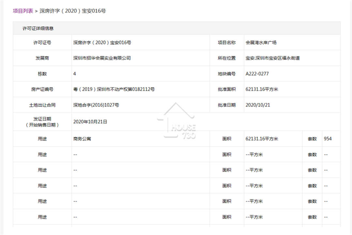This screenshot has width=352, height=235.
Task: Select issue date 2020年10月21日
Action: pyautogui.click(x=90, y=122)
